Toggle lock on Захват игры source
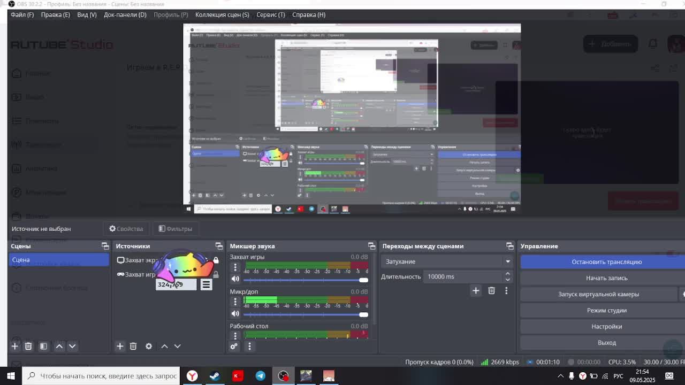This screenshot has height=385, width=685. [x=216, y=274]
